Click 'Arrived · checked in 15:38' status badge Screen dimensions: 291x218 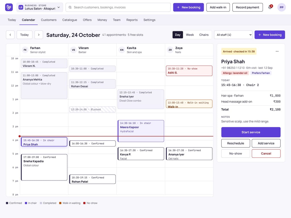pyautogui.click(x=239, y=52)
